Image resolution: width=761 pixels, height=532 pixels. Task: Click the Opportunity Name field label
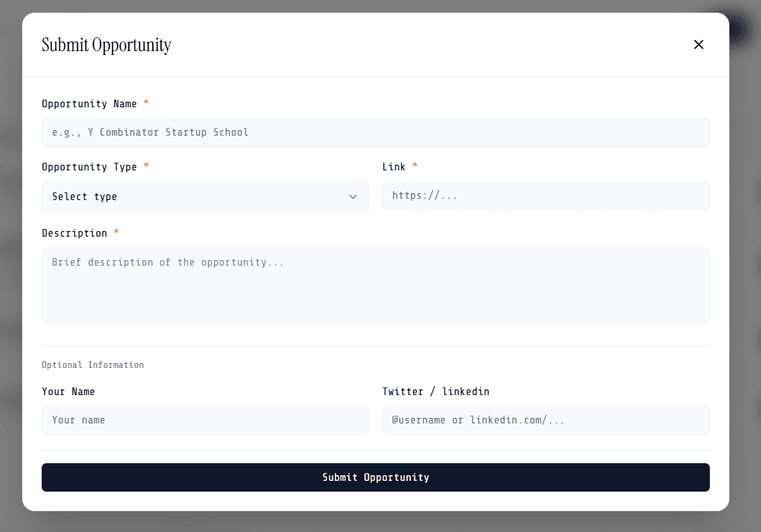coord(89,103)
